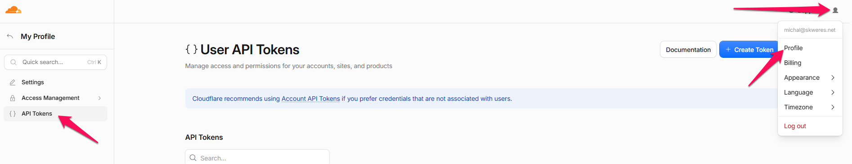This screenshot has width=852, height=164.
Task: Choose Log out from the menu
Action: tap(795, 126)
